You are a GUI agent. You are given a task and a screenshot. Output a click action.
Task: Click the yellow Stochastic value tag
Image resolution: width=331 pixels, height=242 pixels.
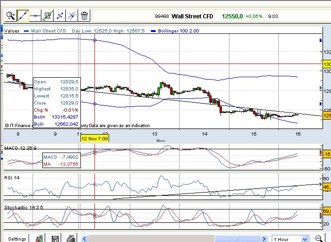tap(327, 211)
